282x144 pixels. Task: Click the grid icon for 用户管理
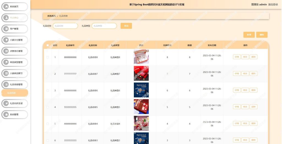(7, 29)
